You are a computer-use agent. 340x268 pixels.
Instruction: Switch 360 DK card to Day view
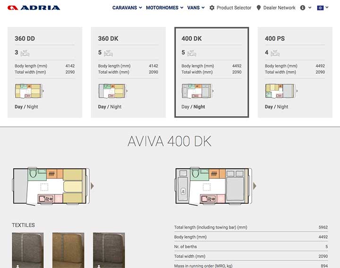click(x=102, y=107)
